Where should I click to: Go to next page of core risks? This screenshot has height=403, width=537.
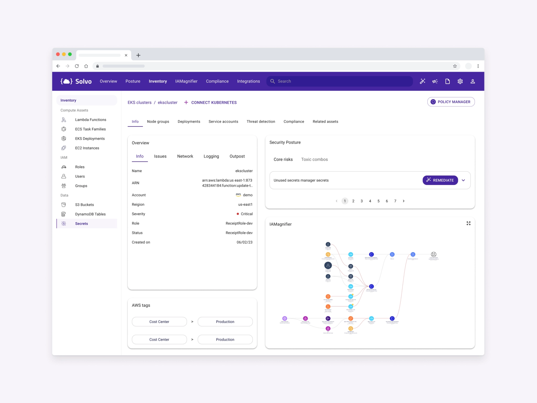coord(404,201)
